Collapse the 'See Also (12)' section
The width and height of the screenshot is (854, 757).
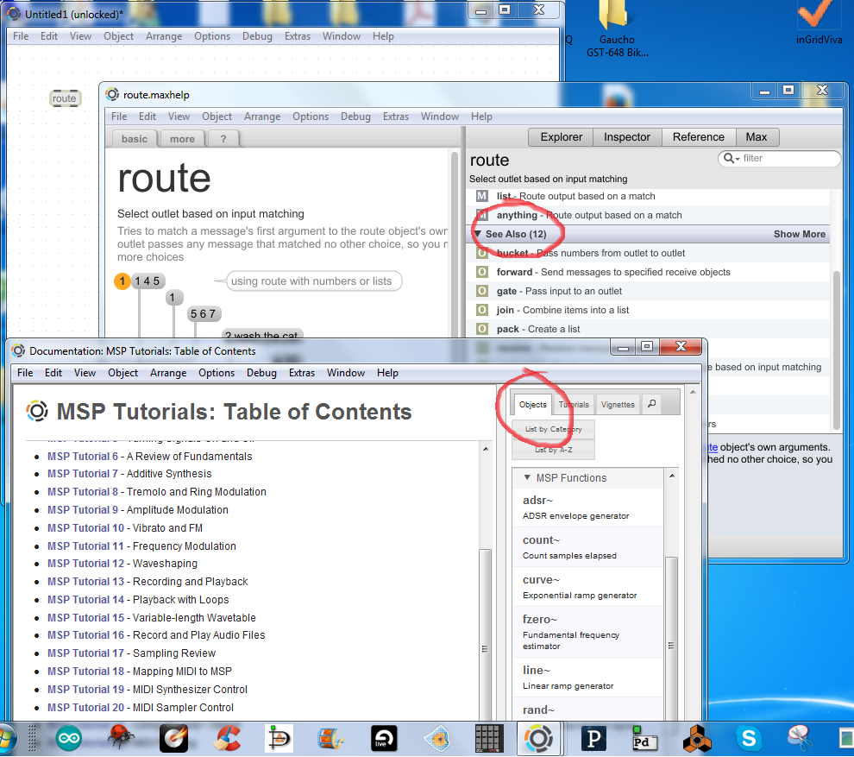tap(477, 234)
